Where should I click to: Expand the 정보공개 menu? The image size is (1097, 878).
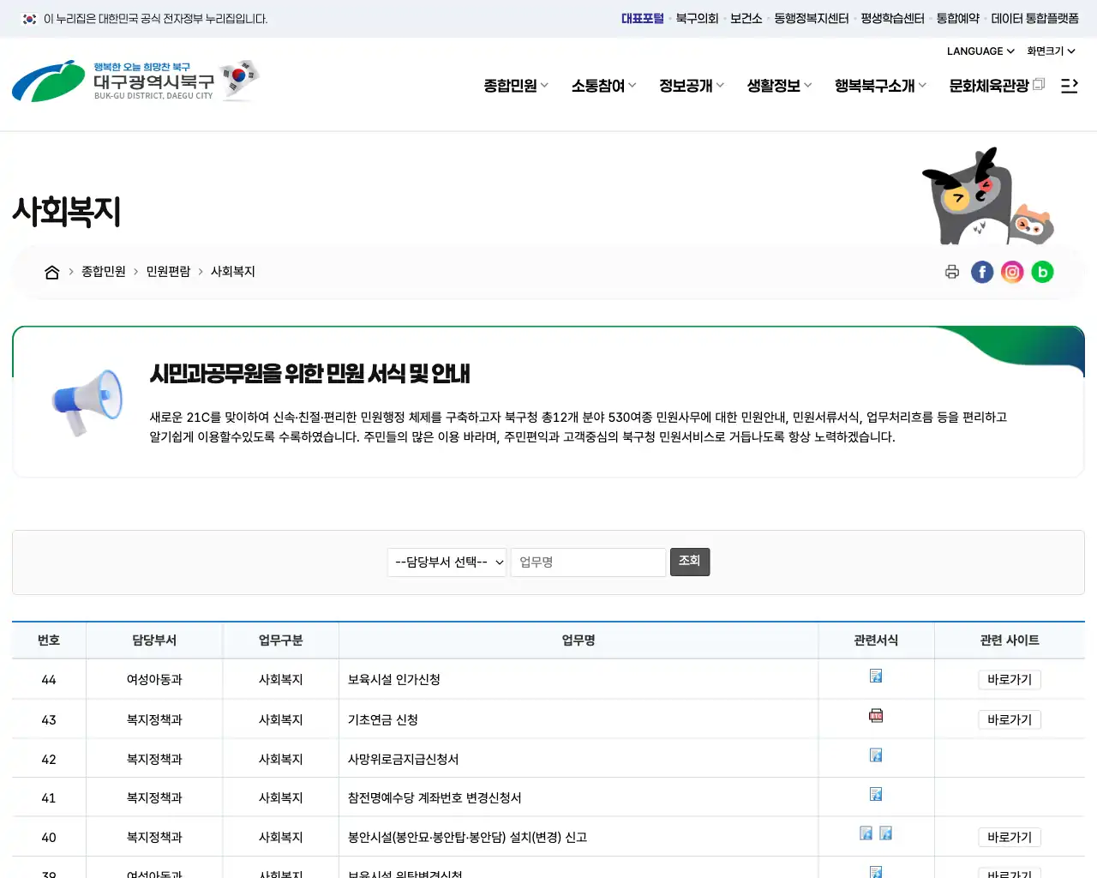692,86
